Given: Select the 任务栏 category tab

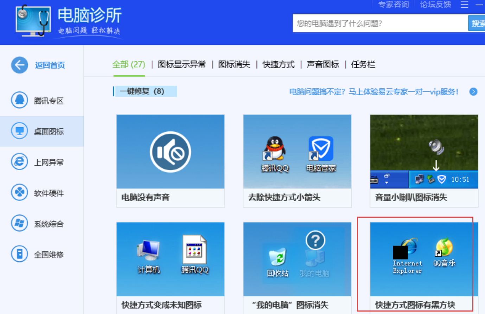Looking at the screenshot, I should click(x=363, y=65).
